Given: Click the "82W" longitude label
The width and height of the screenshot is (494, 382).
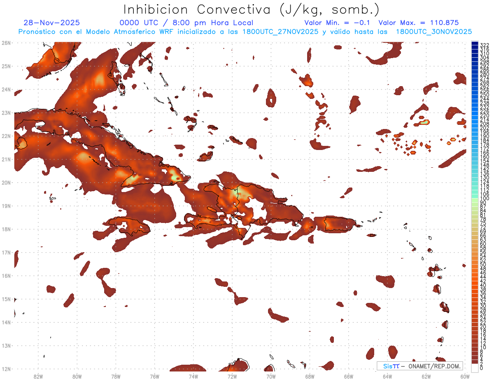Looking at the screenshot, I should click(x=38, y=376).
